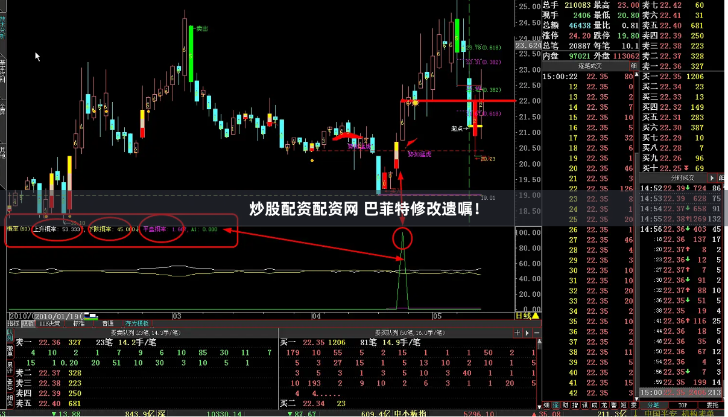The width and height of the screenshot is (728, 417).
Task: Toggle the 逐 tick-by-tick view button
Action: [555, 406]
